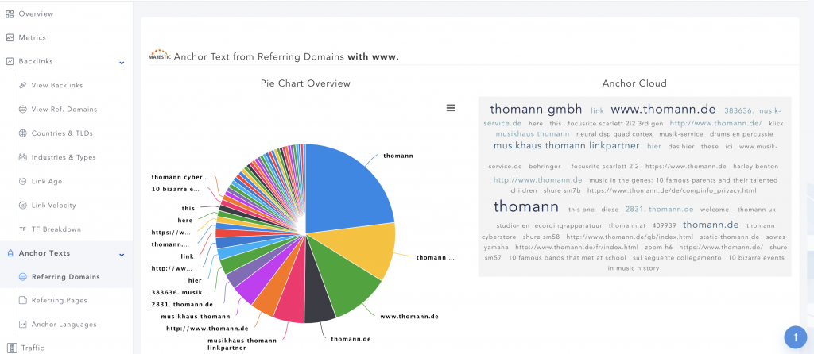
Task: Click 'http://www.thomann.de/' in the anchor cloud
Action: [716, 123]
